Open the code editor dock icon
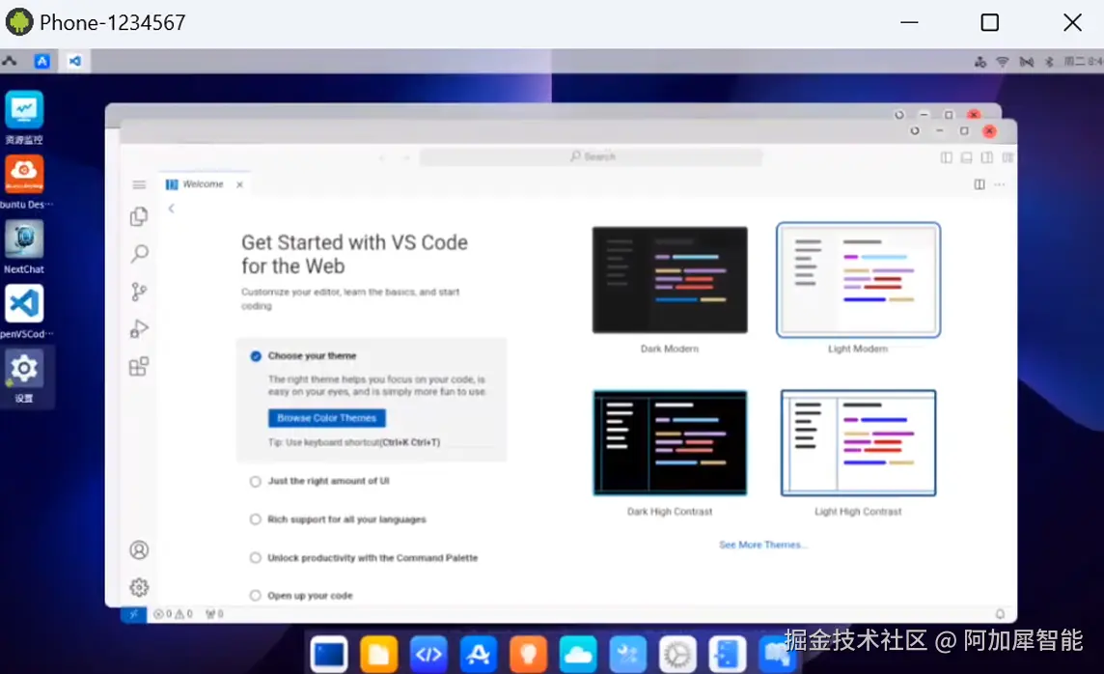Image resolution: width=1104 pixels, height=674 pixels. [x=428, y=655]
